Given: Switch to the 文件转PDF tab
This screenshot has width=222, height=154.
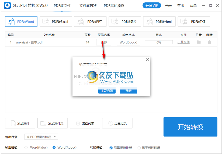Looking at the screenshot, I should coord(88,6).
